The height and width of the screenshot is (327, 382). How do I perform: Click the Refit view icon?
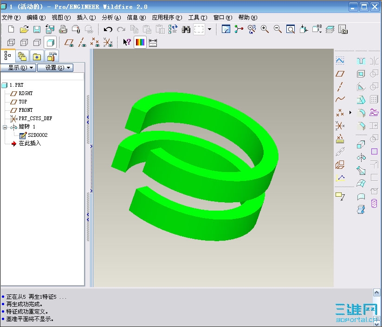coord(291,29)
